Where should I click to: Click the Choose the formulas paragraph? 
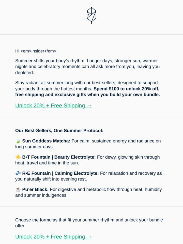(x=89, y=223)
